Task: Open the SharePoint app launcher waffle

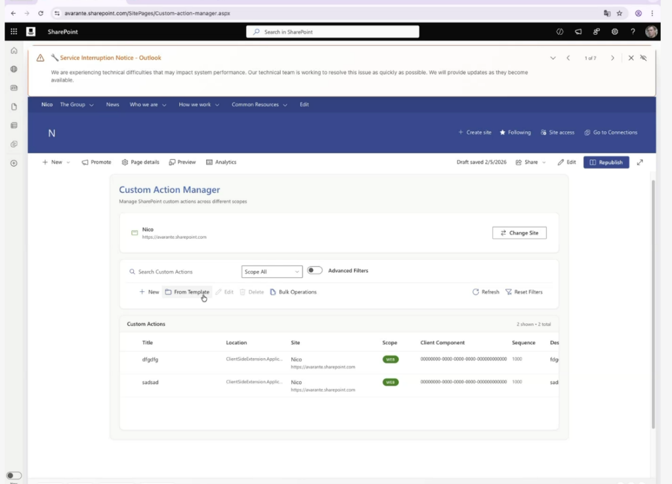Action: pyautogui.click(x=14, y=31)
